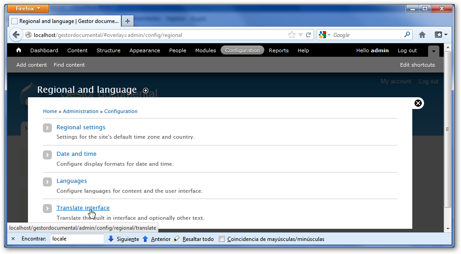Close the overlay with the X icon

(418, 103)
